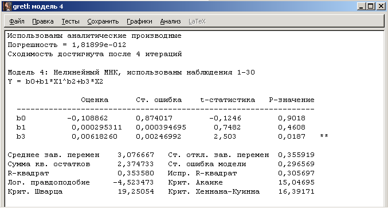Click the R-squared value 0,353580
The height and width of the screenshot is (208, 388).
click(x=136, y=174)
